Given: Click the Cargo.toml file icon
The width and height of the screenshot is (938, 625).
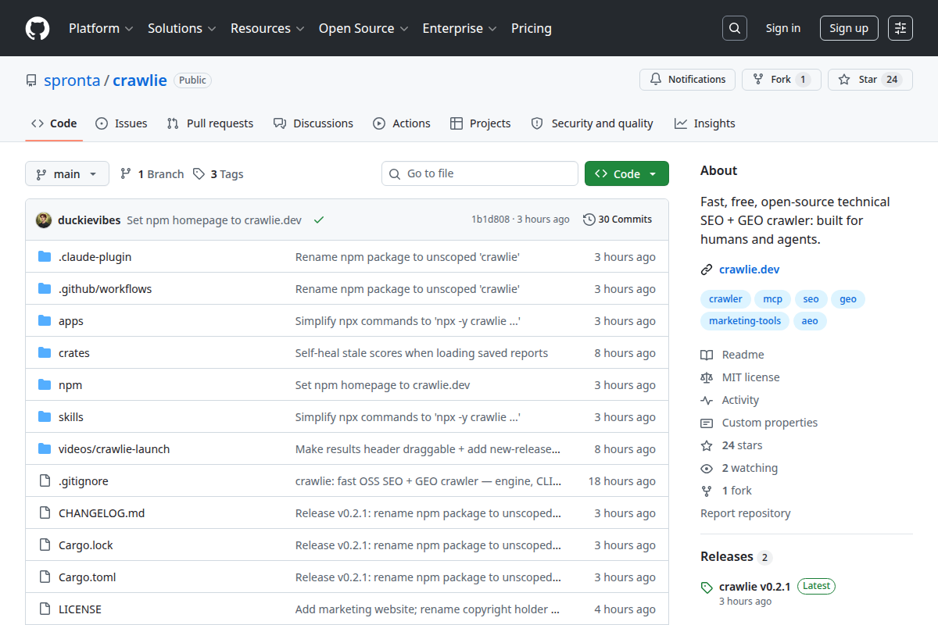Looking at the screenshot, I should 45,577.
